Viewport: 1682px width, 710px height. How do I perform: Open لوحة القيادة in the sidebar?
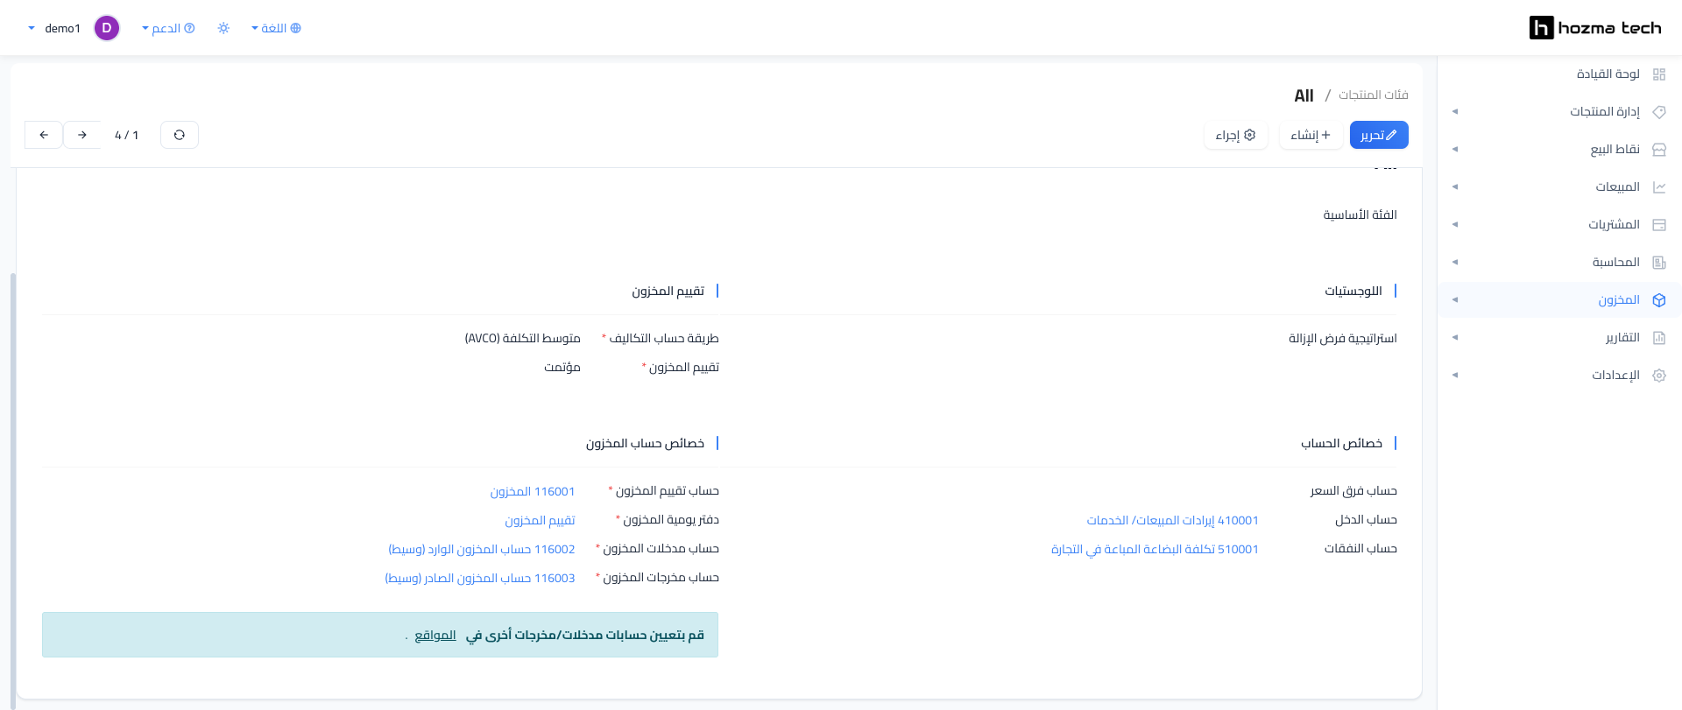(1608, 74)
